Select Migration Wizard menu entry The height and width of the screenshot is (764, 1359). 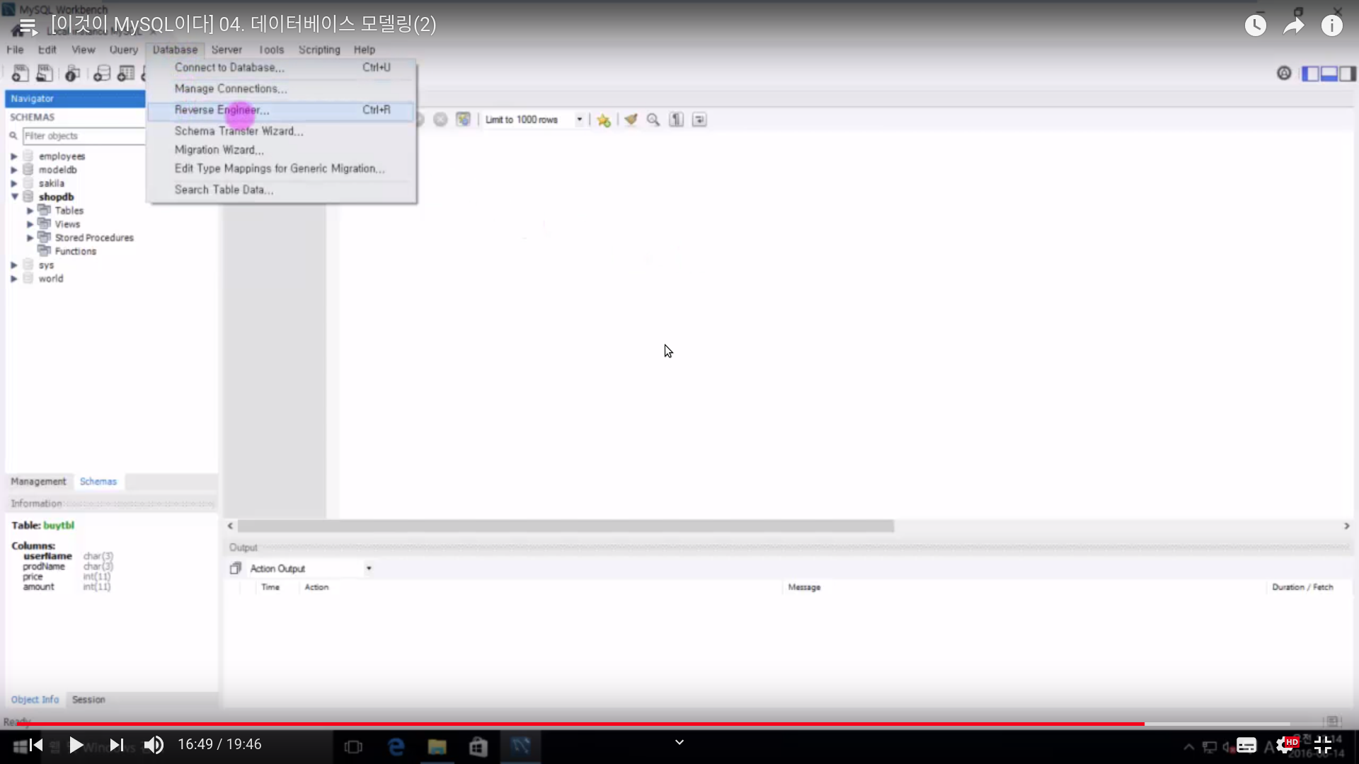coord(281,150)
